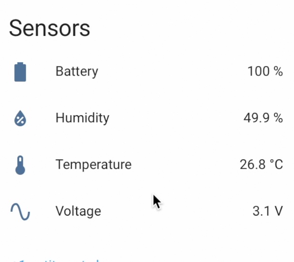Click the 100 battery reading number
This screenshot has width=294, height=262.
click(x=259, y=71)
